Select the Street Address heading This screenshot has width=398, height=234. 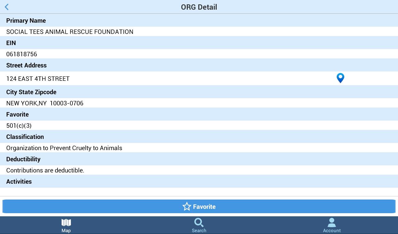(26, 65)
